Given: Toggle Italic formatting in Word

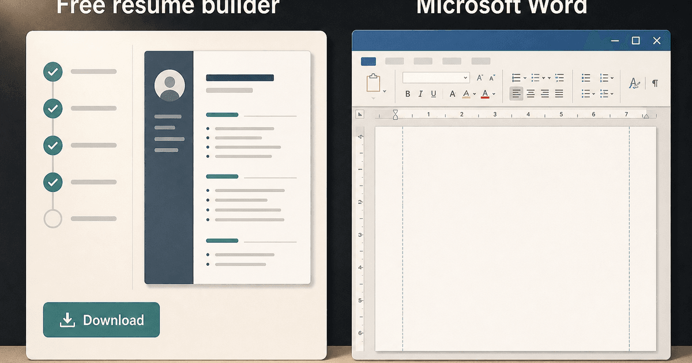Looking at the screenshot, I should pyautogui.click(x=420, y=94).
